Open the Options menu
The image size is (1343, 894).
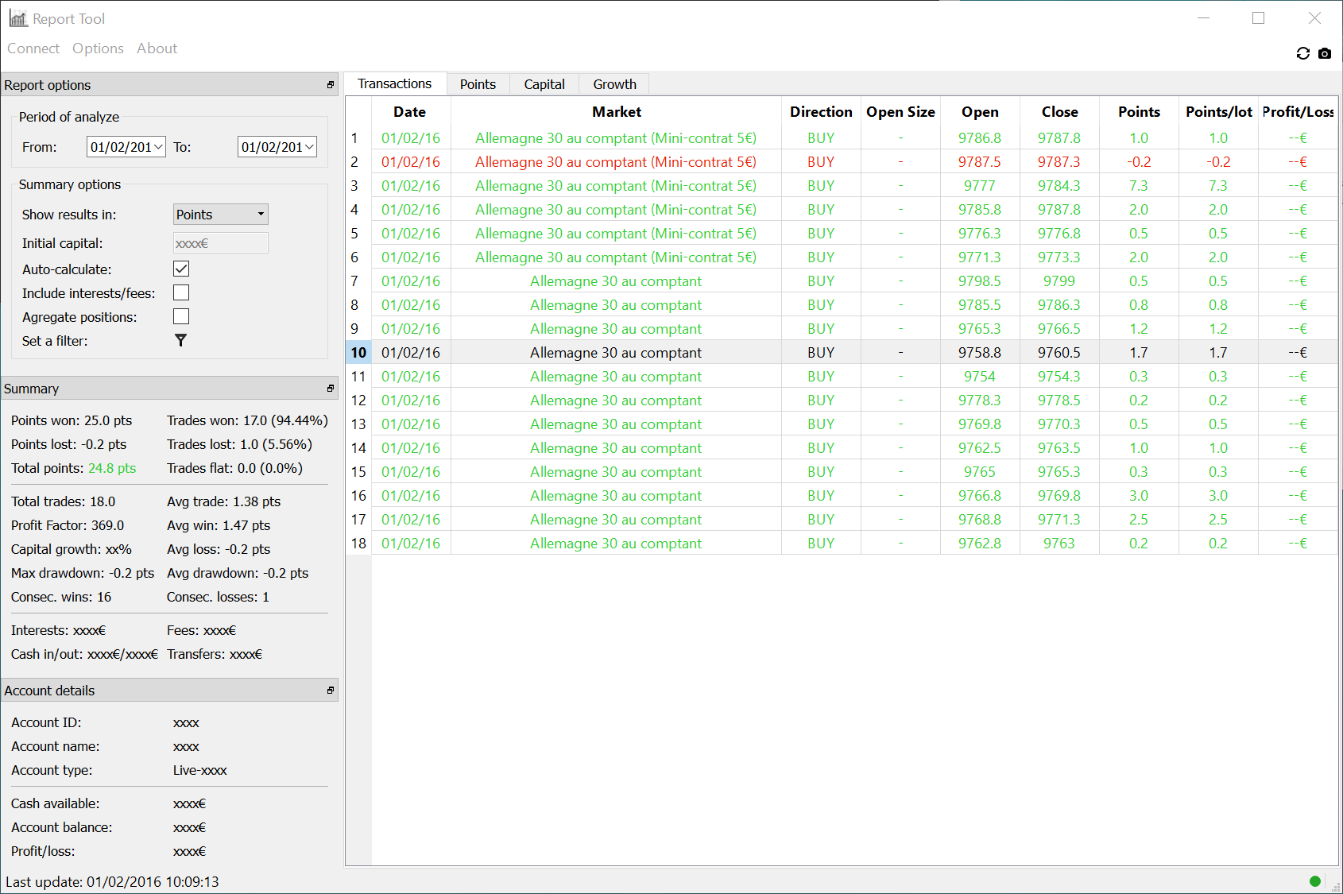pos(98,48)
